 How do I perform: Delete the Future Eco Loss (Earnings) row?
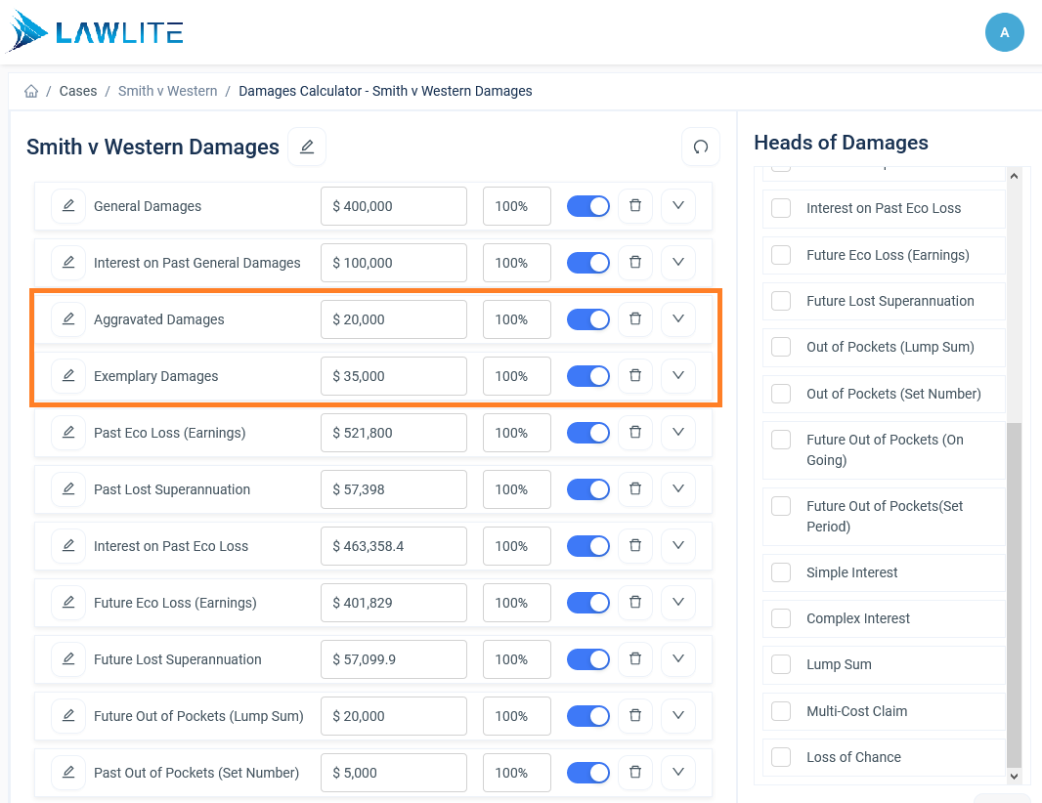[x=635, y=603]
